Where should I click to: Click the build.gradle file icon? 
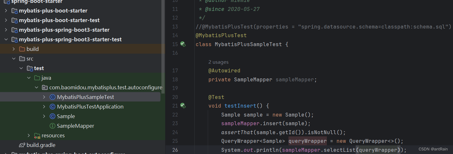click(x=22, y=145)
